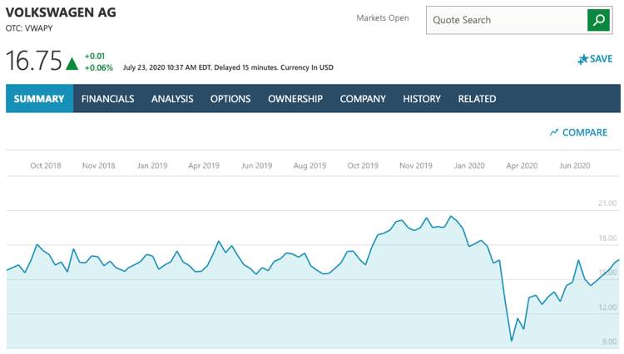The width and height of the screenshot is (624, 354).
Task: Select Aug 2019 on chart timeline
Action: point(310,165)
